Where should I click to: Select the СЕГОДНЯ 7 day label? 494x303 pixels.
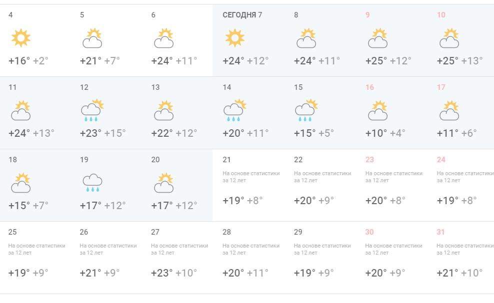pos(242,15)
